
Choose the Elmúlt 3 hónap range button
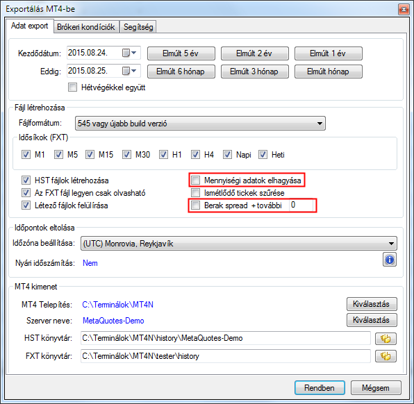coord(254,71)
